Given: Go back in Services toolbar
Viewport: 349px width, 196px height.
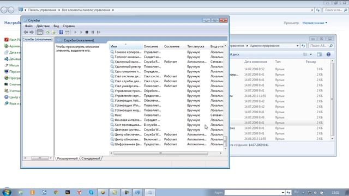Looking at the screenshot, I should tap(26, 32).
